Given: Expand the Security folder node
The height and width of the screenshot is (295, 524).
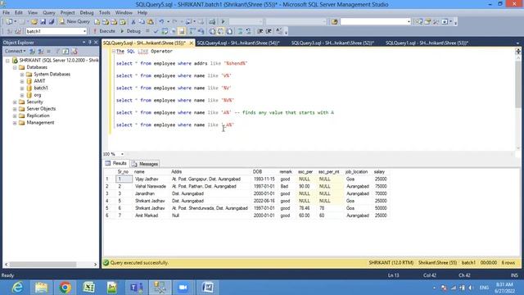Looking at the screenshot, I should [15, 102].
